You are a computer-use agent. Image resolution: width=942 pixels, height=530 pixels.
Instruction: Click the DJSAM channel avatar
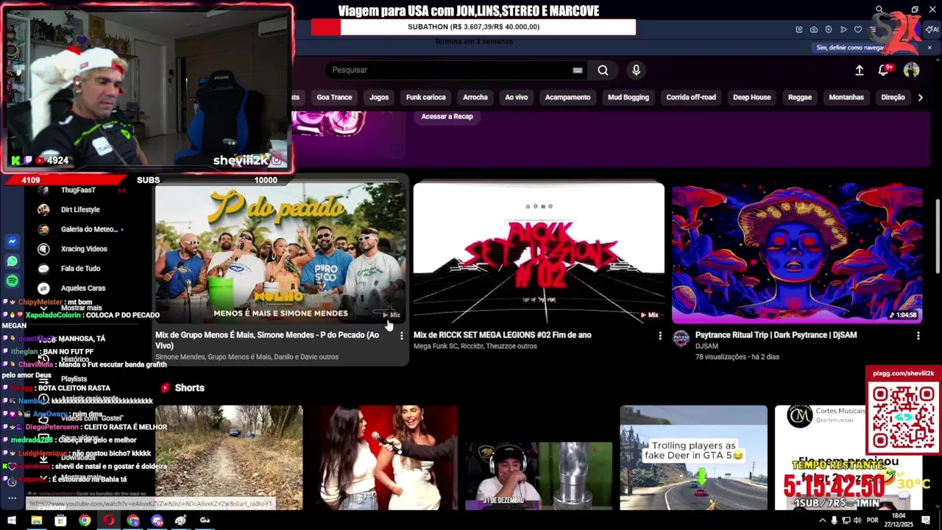pos(681,338)
